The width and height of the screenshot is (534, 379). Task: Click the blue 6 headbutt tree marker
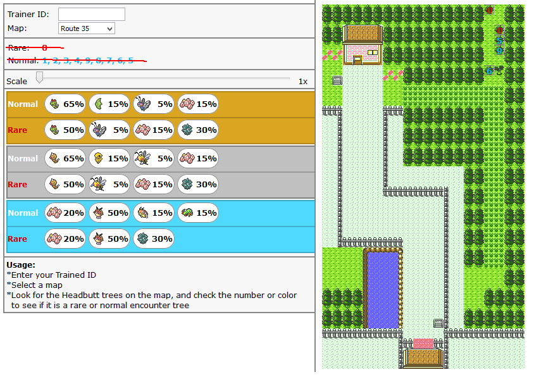(489, 71)
